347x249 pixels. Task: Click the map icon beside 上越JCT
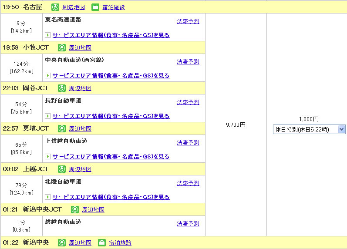62,169
